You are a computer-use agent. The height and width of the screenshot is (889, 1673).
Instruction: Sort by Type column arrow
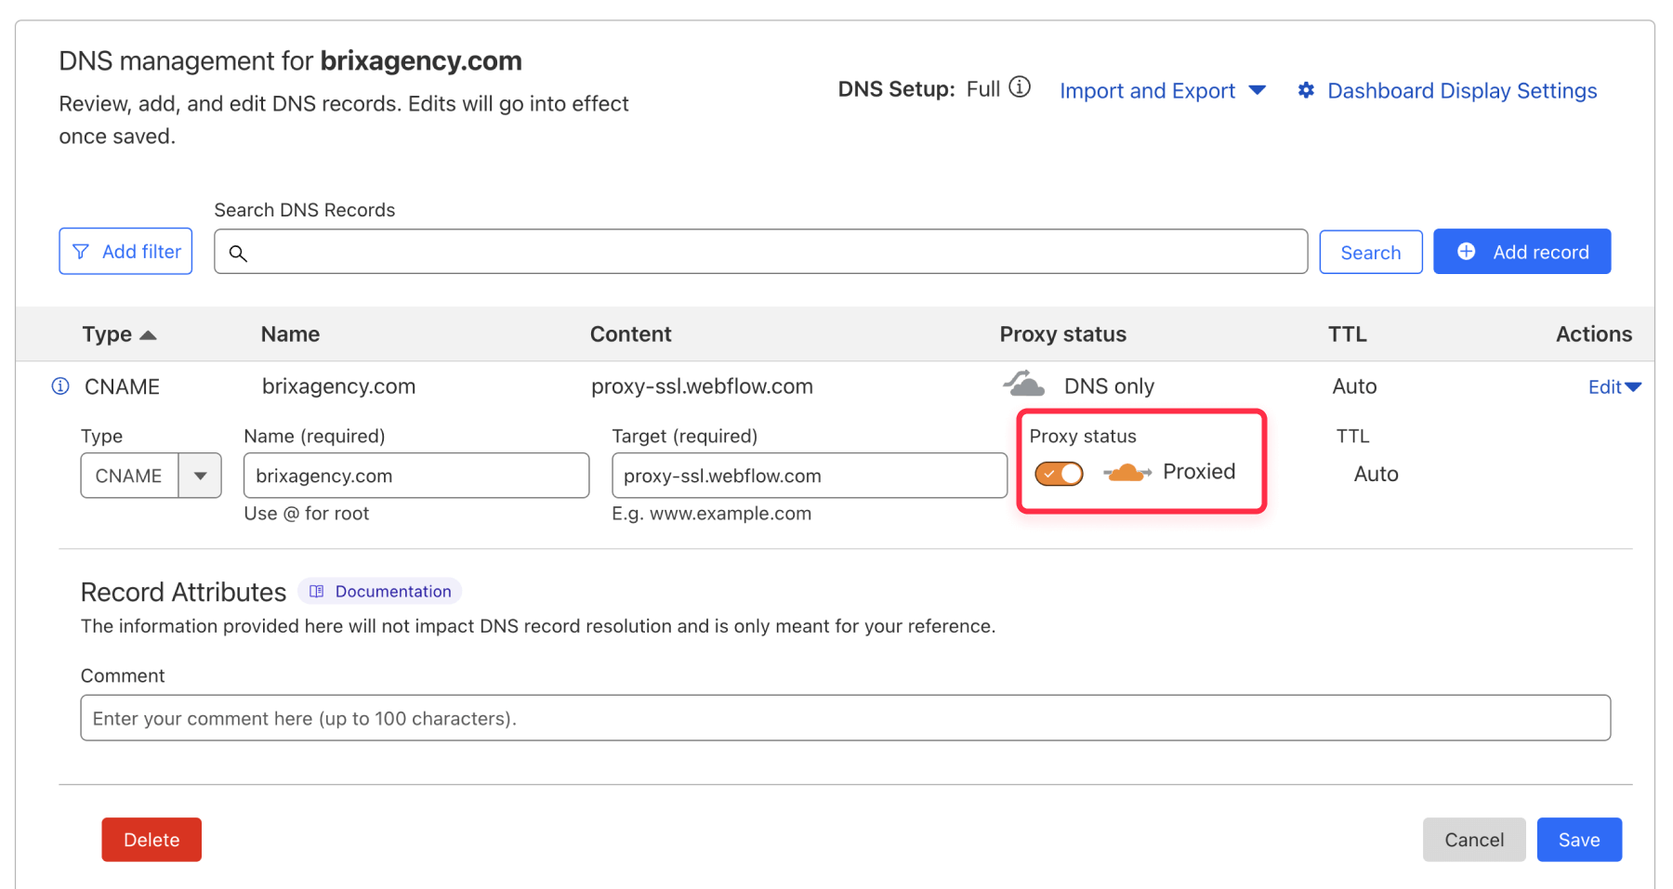[x=148, y=335]
